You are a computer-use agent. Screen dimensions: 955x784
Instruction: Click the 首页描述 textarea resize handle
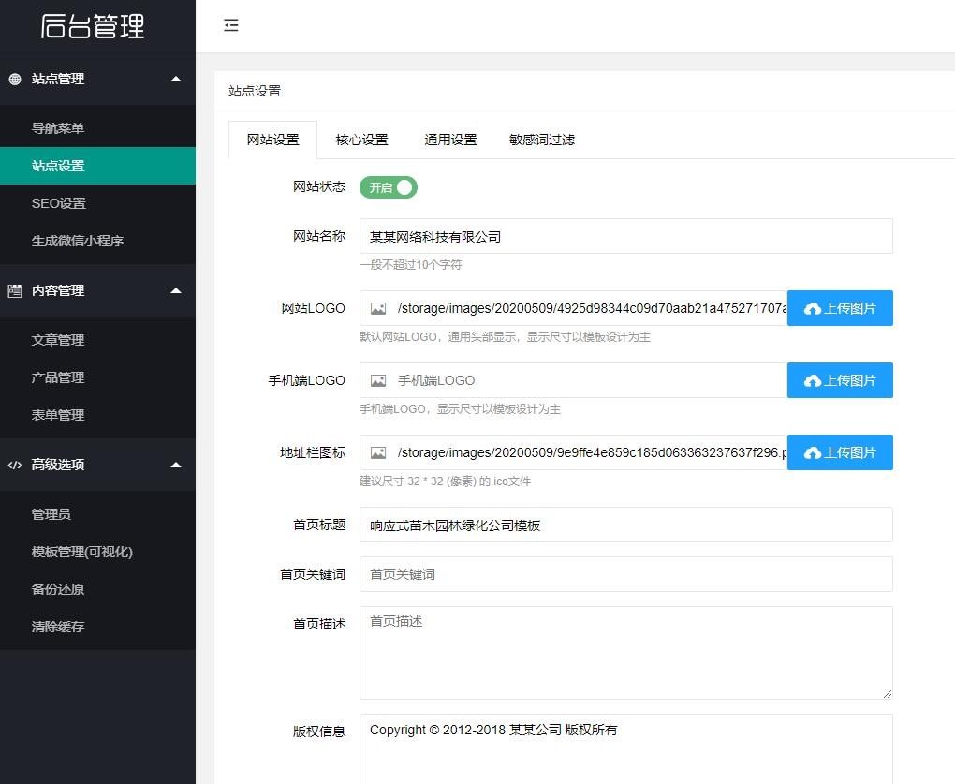click(888, 694)
